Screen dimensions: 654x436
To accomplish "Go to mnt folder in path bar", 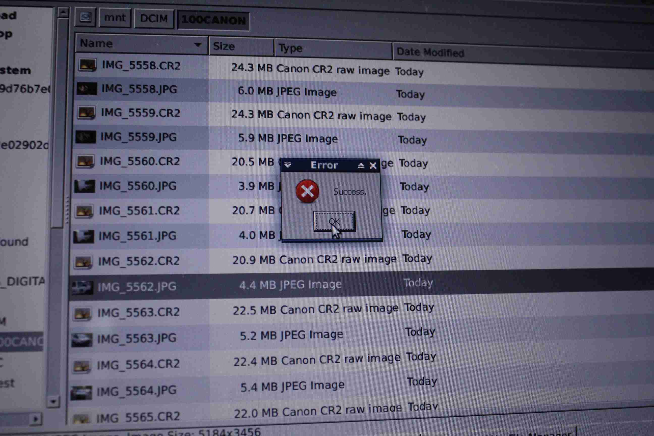I will (x=115, y=18).
